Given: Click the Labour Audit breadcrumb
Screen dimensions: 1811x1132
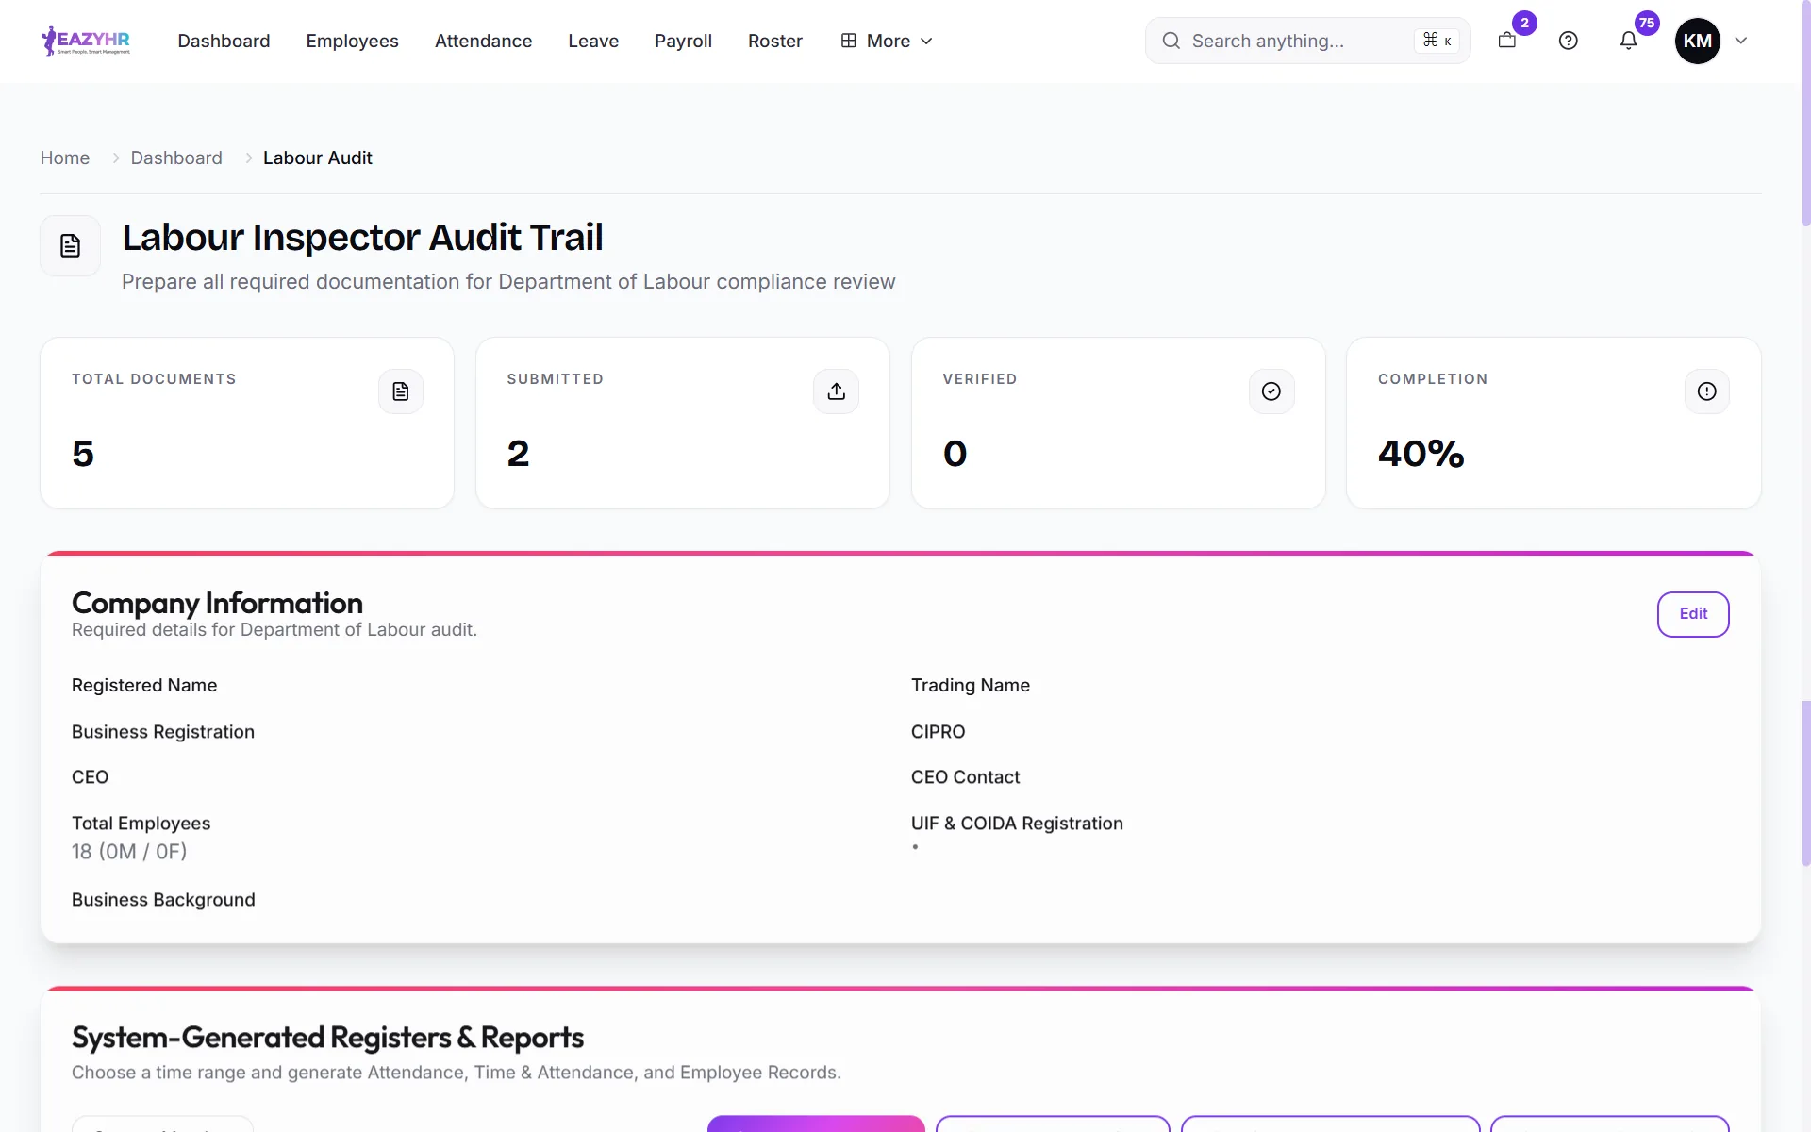Looking at the screenshot, I should pos(317,158).
